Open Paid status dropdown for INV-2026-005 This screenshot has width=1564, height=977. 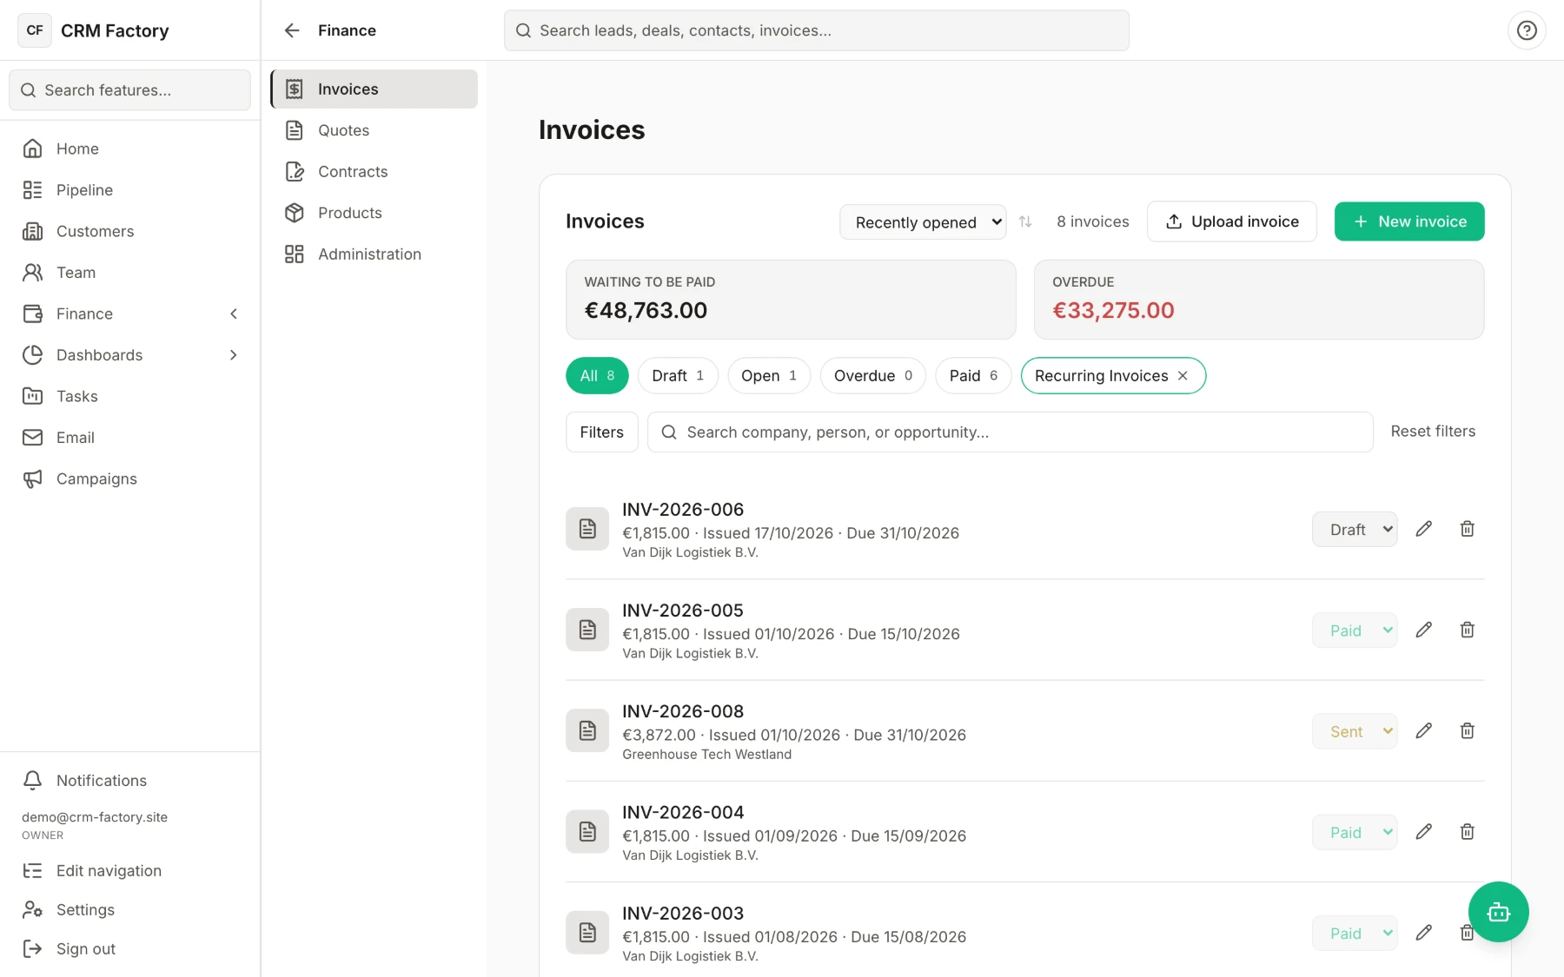1355,630
